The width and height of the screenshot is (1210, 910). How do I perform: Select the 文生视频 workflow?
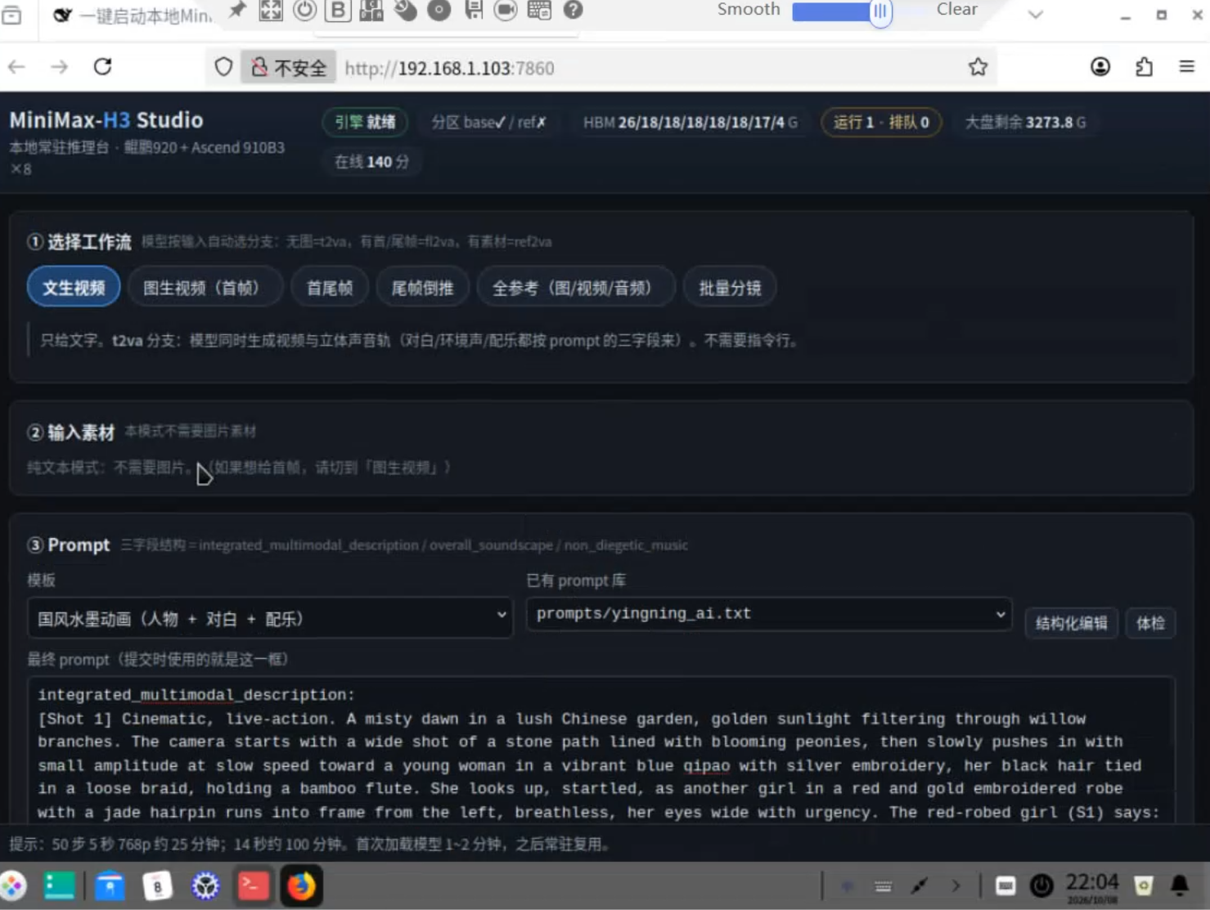click(x=74, y=288)
